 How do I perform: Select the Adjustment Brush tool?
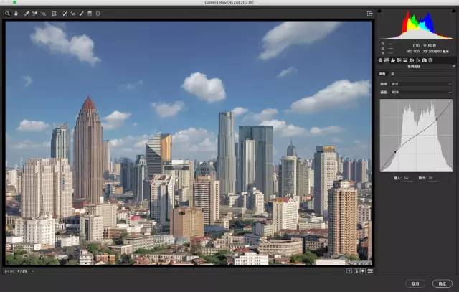point(81,13)
